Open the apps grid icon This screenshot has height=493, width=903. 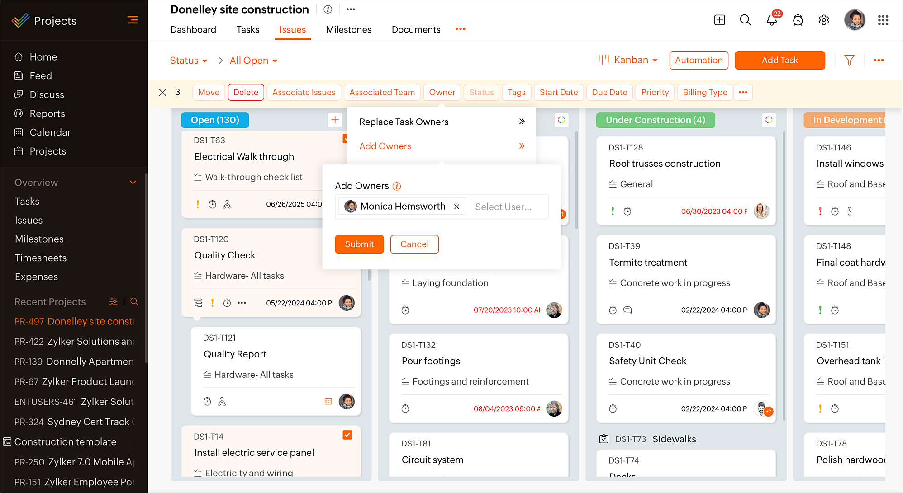tap(883, 20)
